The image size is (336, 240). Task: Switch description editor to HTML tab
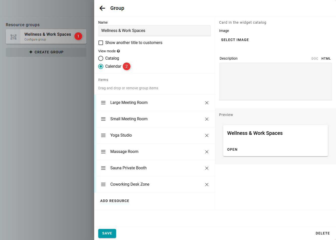pos(326,59)
